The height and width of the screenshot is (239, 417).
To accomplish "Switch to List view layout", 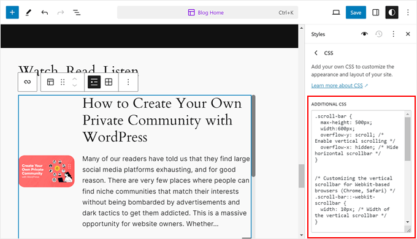I will tap(94, 82).
